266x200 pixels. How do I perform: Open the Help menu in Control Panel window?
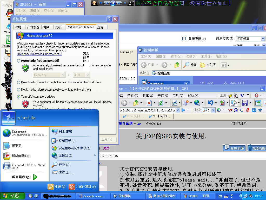pos(221,57)
